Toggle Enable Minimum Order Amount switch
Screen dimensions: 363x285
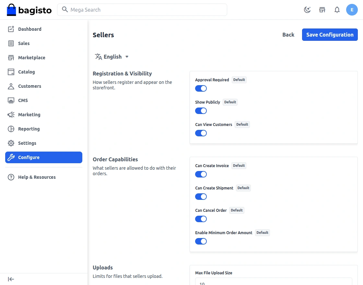[201, 241]
